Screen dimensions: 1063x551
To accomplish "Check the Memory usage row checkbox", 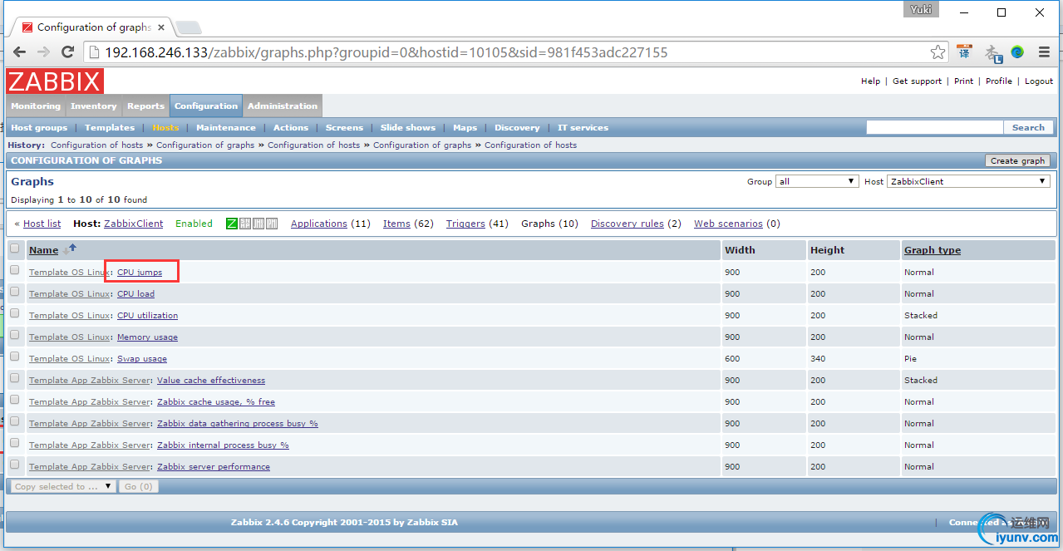I will pos(14,335).
